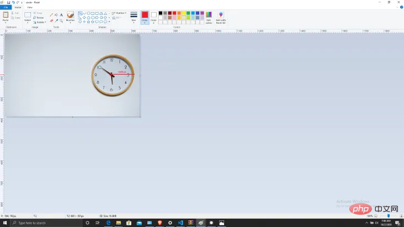Choose the Triangle shape
The height and width of the screenshot is (227, 404).
pyautogui.click(x=105, y=13)
